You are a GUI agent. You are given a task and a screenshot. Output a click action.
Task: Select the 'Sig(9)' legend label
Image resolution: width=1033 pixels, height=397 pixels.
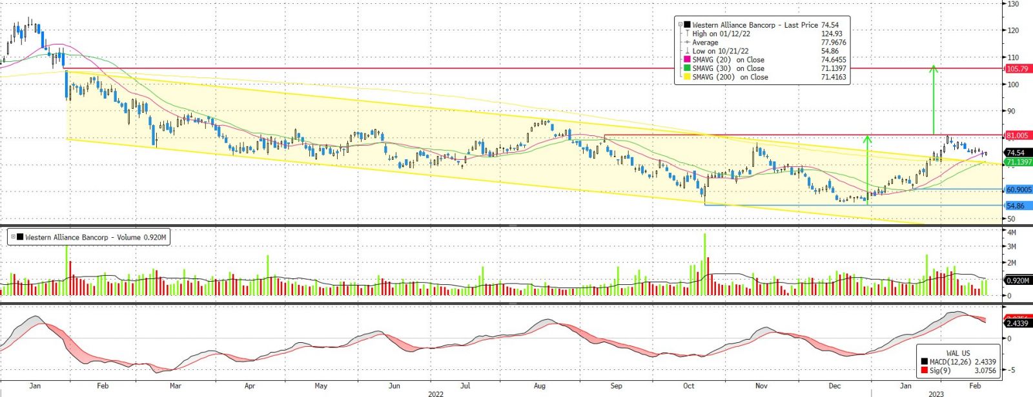[941, 371]
